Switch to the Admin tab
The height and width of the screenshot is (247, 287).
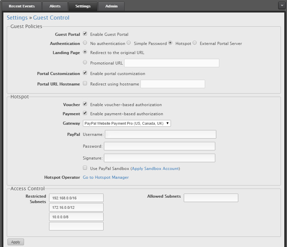111,6
